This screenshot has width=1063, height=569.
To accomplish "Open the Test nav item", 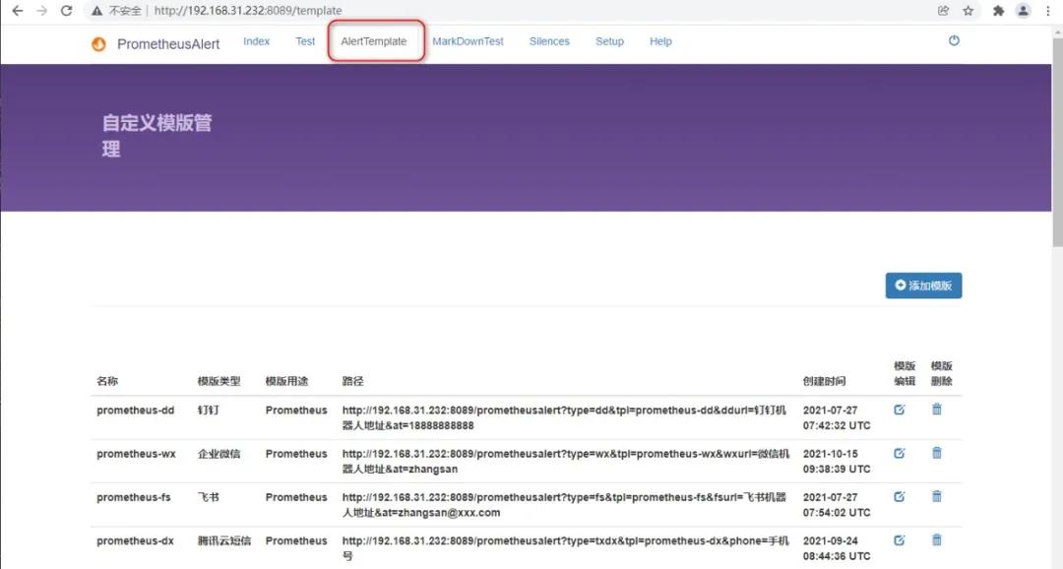I will (305, 41).
